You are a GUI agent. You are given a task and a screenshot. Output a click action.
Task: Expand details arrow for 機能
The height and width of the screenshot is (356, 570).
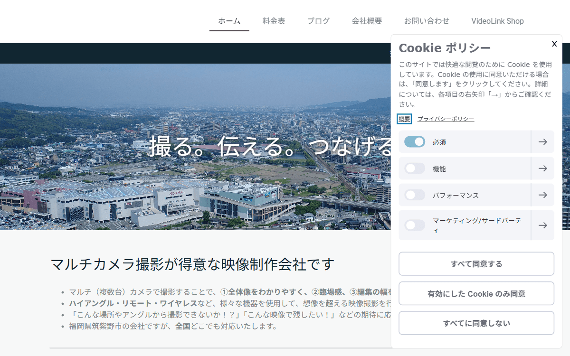[x=543, y=169]
